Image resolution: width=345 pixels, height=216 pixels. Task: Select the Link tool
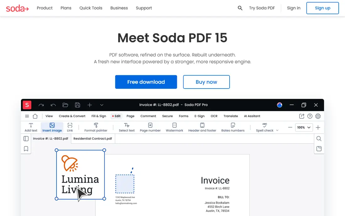point(70,127)
